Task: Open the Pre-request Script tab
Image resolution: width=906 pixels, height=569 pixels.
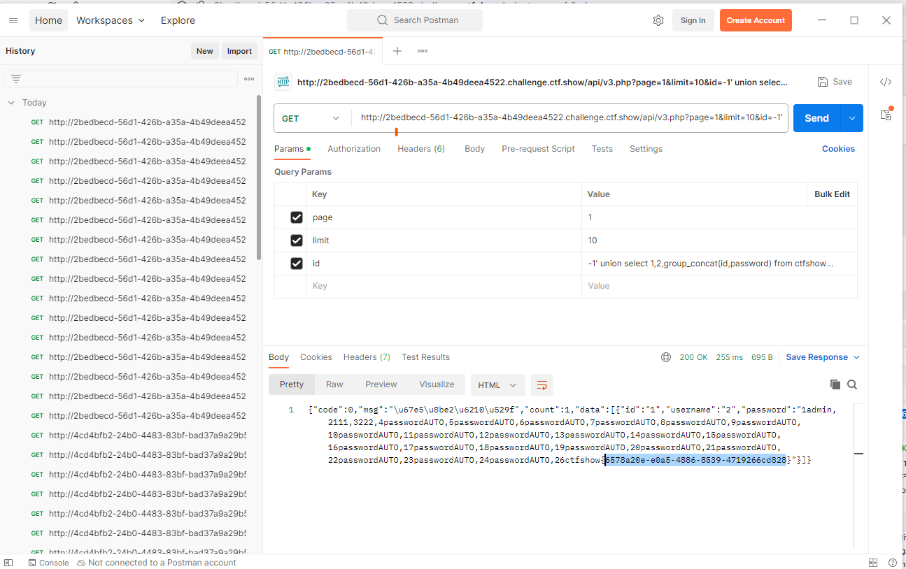Action: (538, 149)
